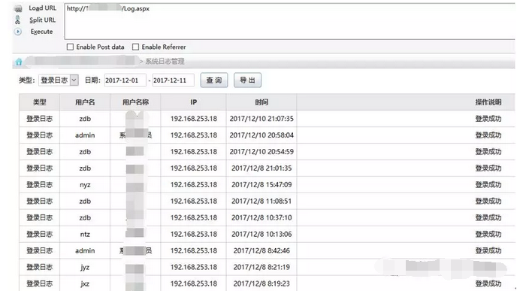Click the Split URL label

(42, 20)
